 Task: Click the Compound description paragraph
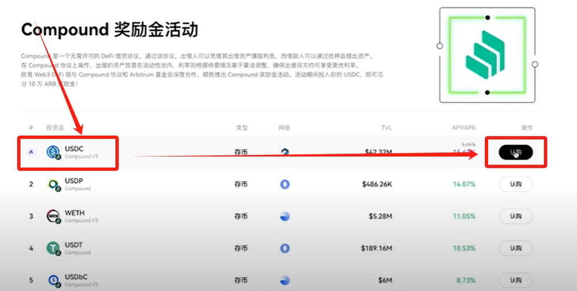(202, 70)
